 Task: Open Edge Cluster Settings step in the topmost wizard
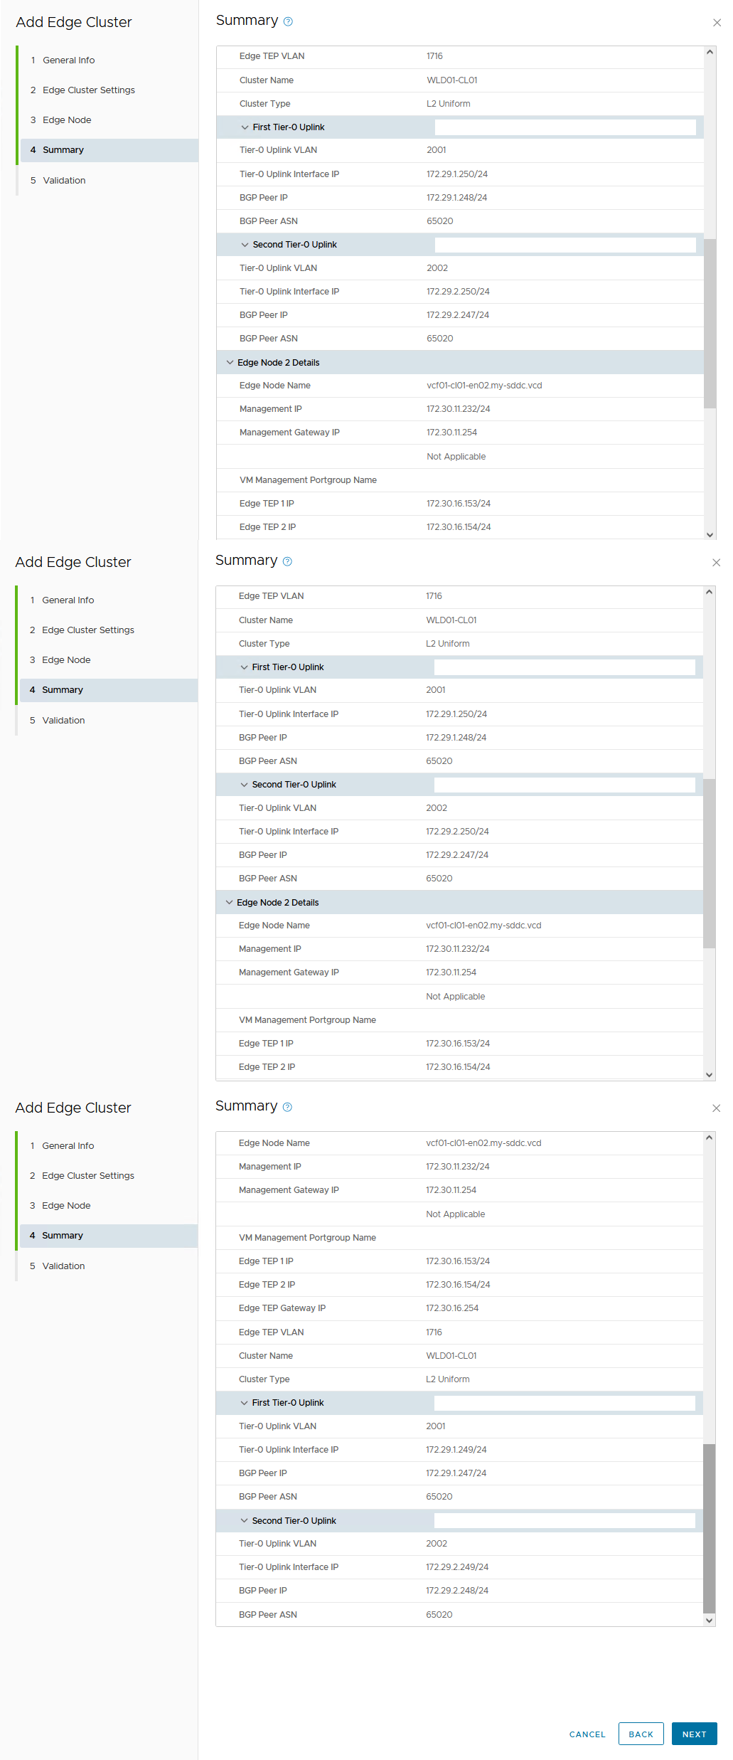point(88,90)
